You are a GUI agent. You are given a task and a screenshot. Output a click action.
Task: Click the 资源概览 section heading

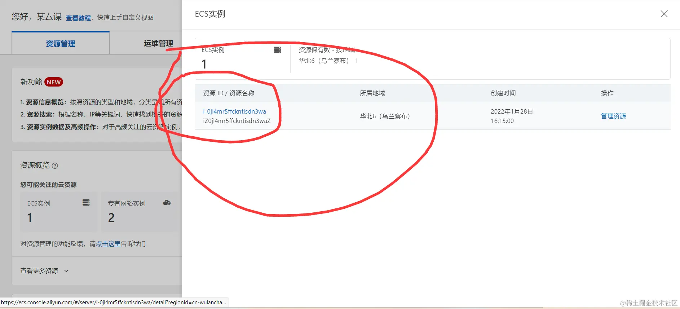coord(35,165)
